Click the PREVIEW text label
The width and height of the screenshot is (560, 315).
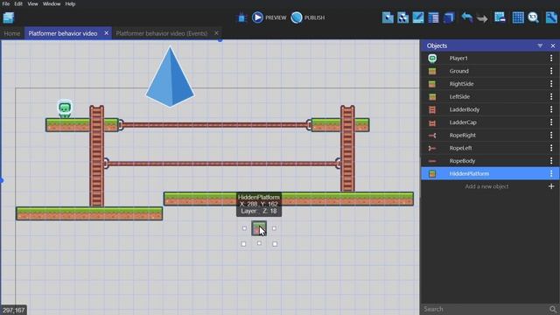pos(276,17)
